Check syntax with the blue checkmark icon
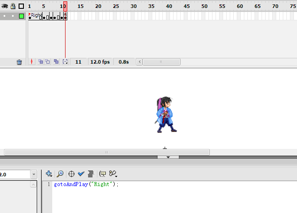297x213 pixels. click(x=81, y=174)
